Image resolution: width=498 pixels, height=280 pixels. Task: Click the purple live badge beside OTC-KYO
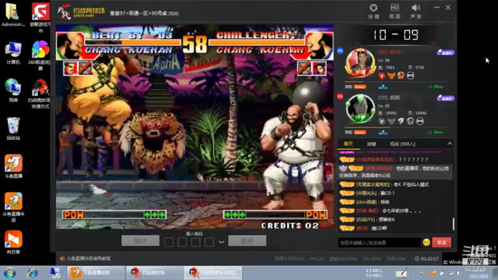(x=446, y=52)
